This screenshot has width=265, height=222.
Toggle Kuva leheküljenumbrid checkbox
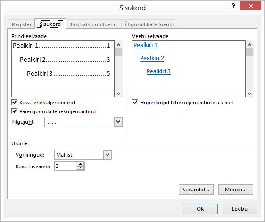coord(14,103)
